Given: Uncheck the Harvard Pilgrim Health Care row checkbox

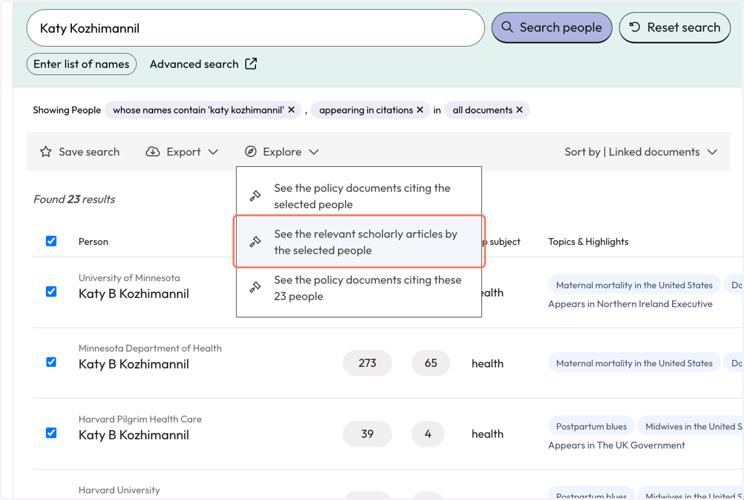Looking at the screenshot, I should click(51, 433).
